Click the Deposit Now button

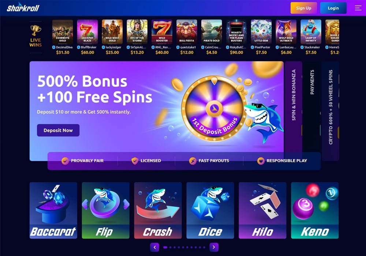point(58,130)
